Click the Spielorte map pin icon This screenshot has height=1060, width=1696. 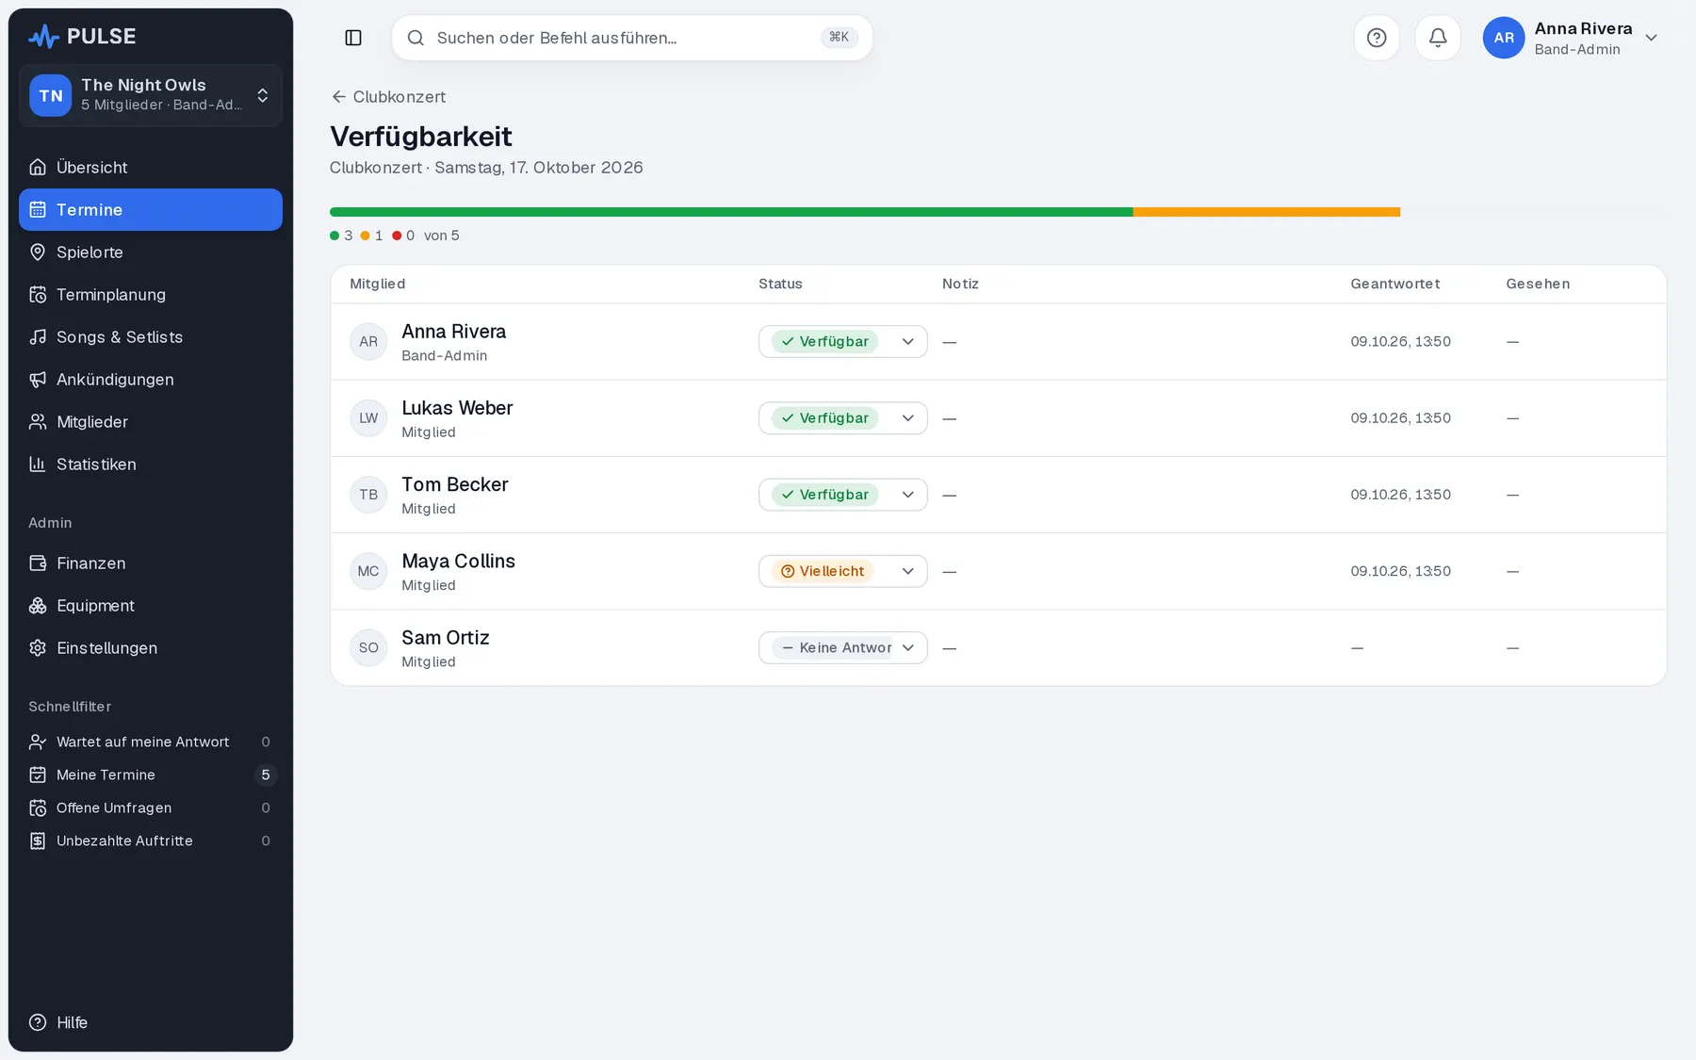(x=38, y=252)
